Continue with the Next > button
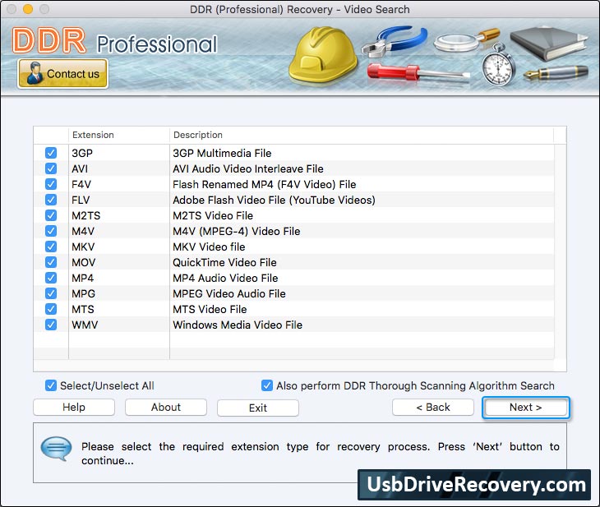This screenshot has height=507, width=600. (x=526, y=407)
